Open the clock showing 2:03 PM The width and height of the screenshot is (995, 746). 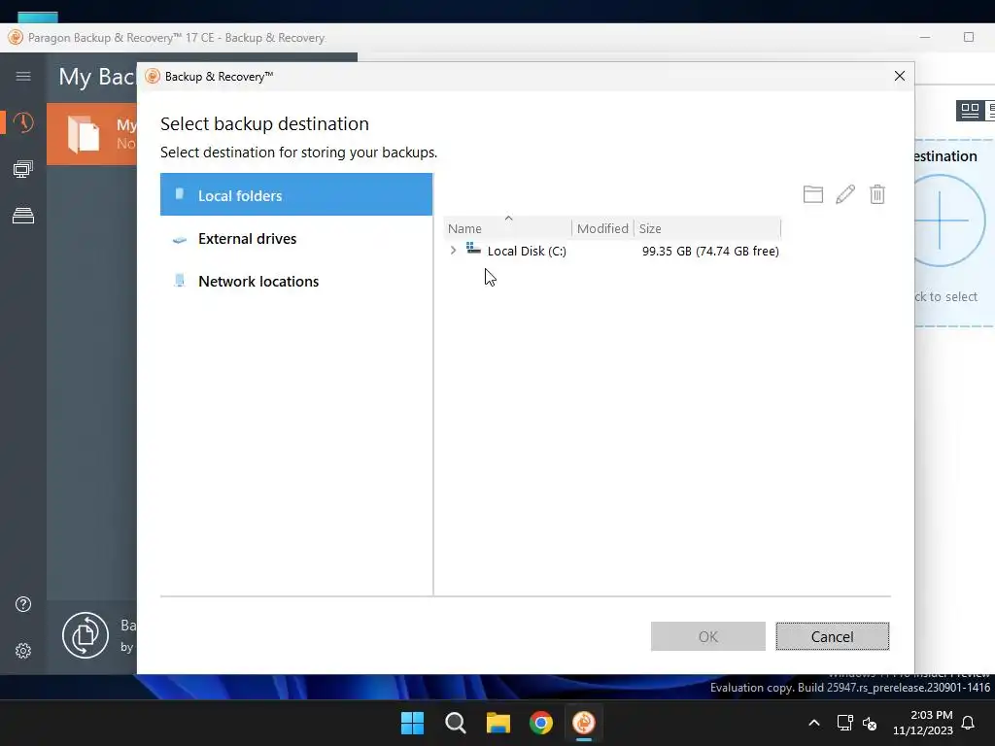(x=923, y=723)
